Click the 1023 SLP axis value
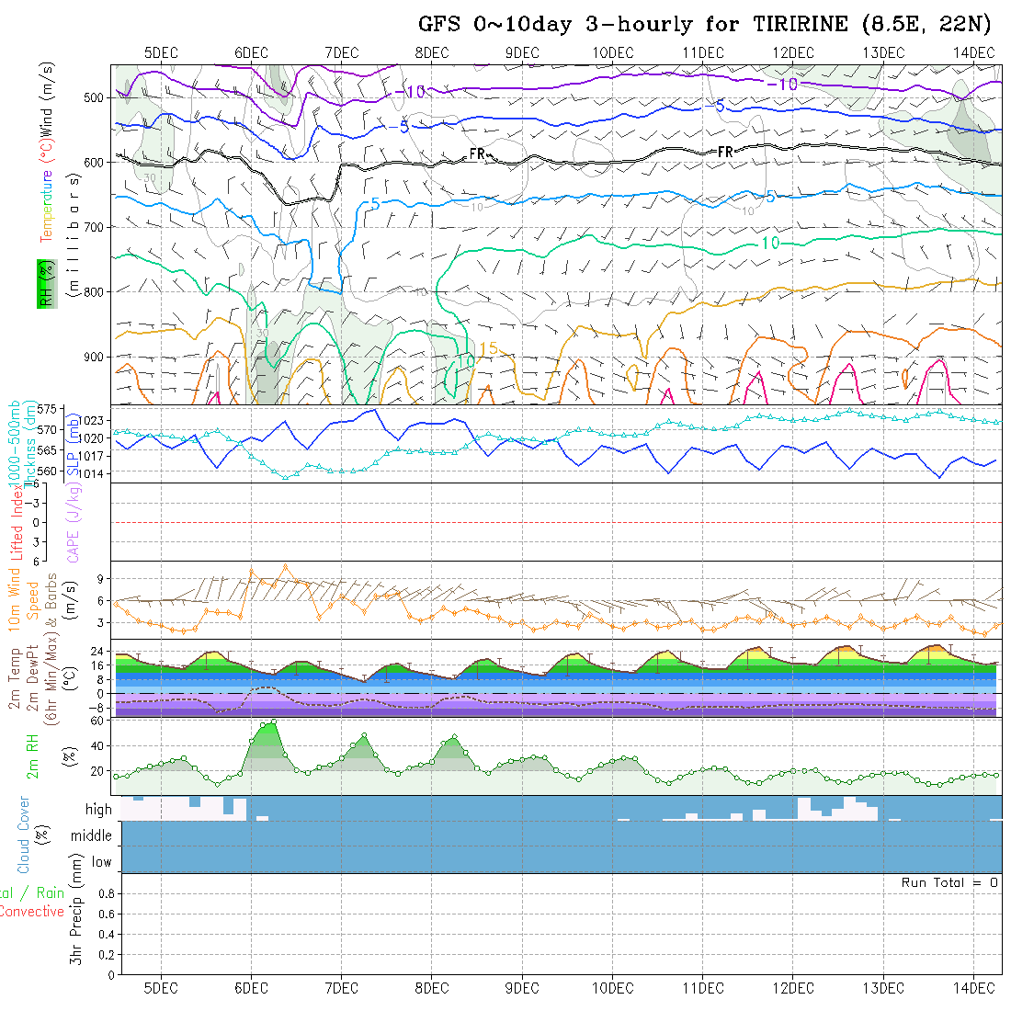 pyautogui.click(x=91, y=421)
